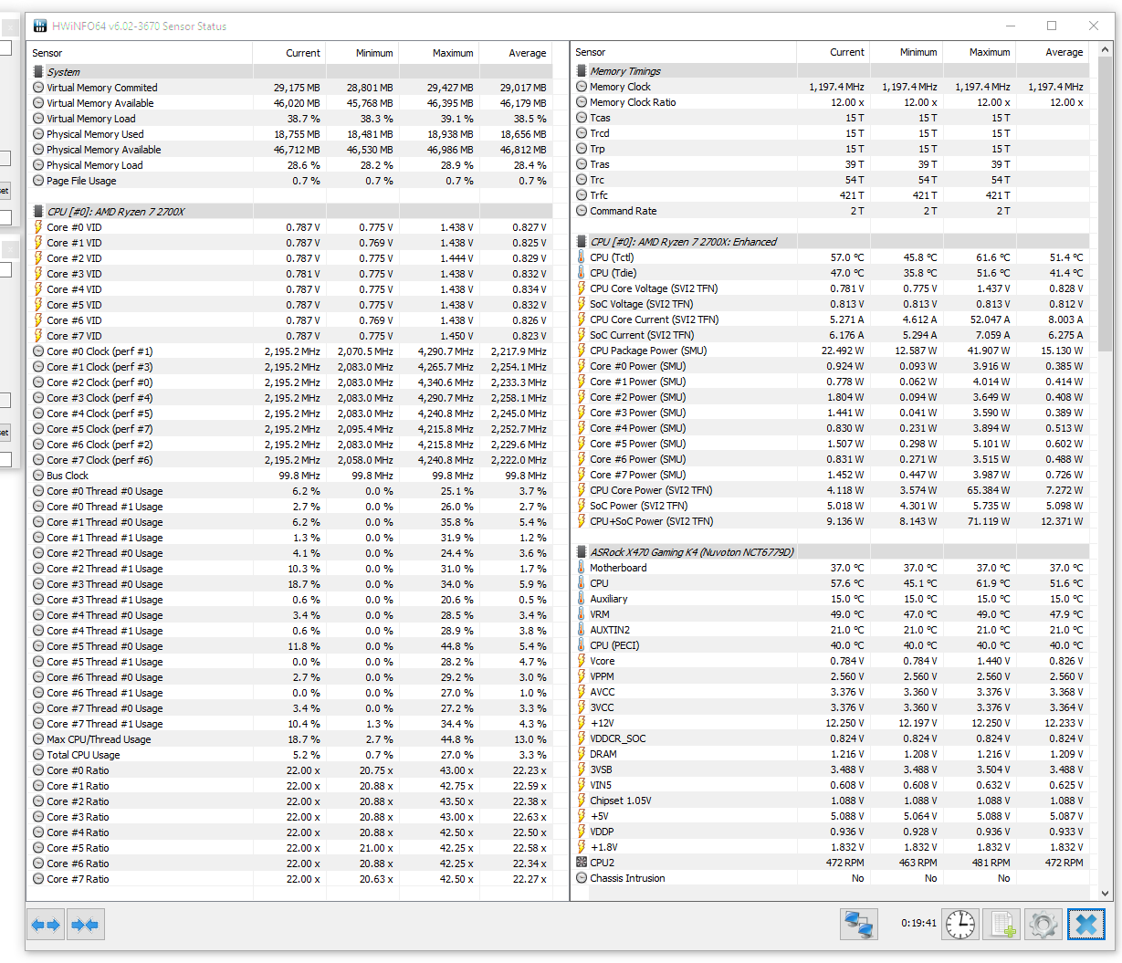This screenshot has width=1122, height=963.
Task: Click the scroll down arrow in right pane
Action: point(1105,894)
